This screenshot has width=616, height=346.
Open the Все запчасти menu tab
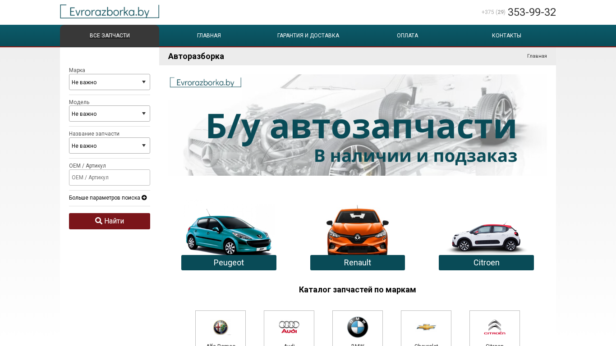tap(110, 36)
